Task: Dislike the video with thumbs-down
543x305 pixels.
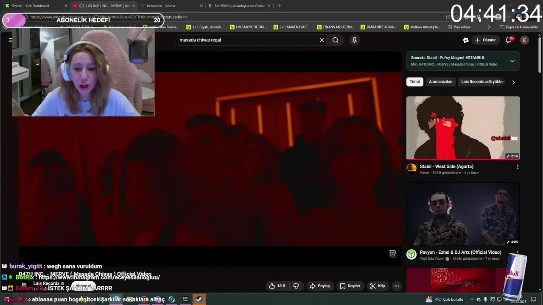Action: tap(296, 286)
